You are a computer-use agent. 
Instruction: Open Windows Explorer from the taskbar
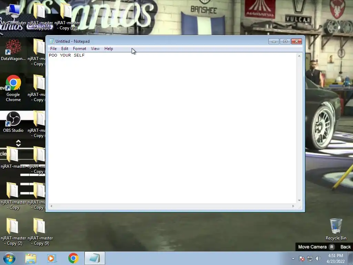click(31, 258)
